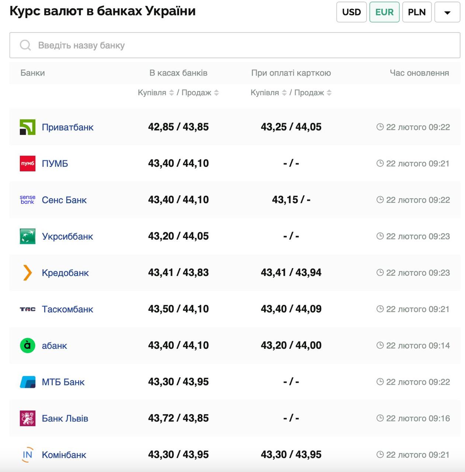Select the USD currency tab
This screenshot has width=465, height=472.
(x=351, y=12)
